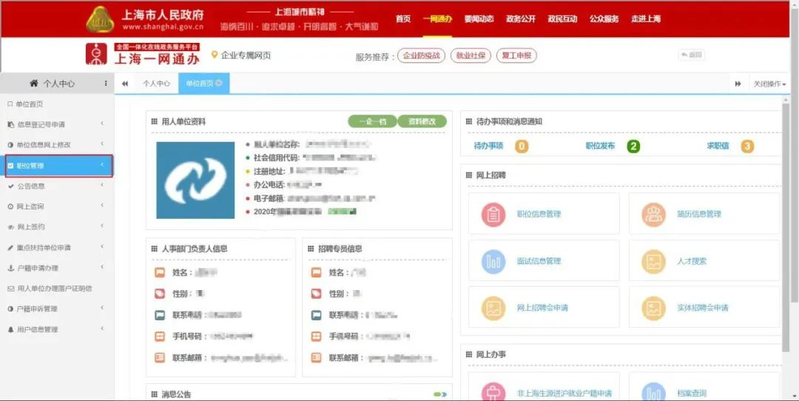
Task: Open the 求职信 link
Action: [x=718, y=146]
